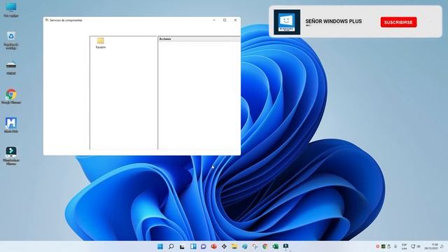Viewport: 448px width, 252px height.
Task: Open the notification bell icon
Action: click(442, 246)
